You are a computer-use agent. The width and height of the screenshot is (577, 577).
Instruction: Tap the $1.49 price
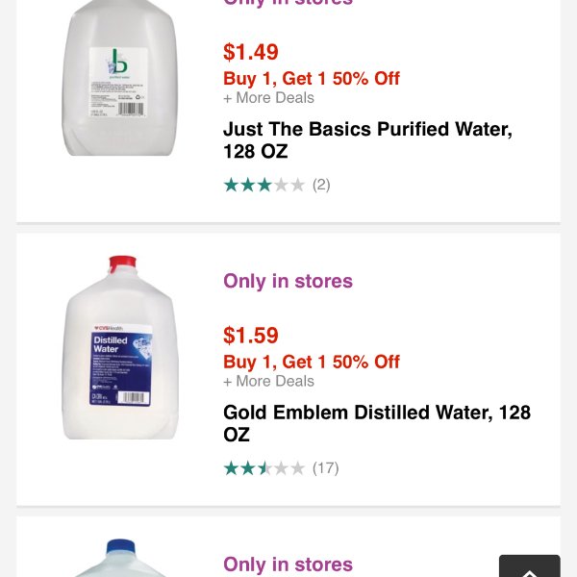click(251, 52)
